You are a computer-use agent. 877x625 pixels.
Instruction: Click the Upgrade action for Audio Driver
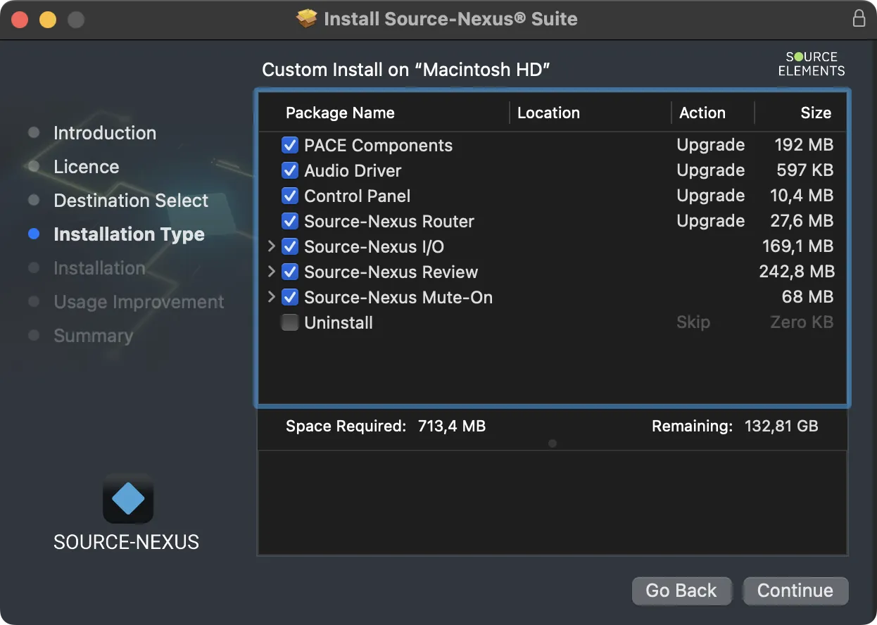tap(710, 171)
